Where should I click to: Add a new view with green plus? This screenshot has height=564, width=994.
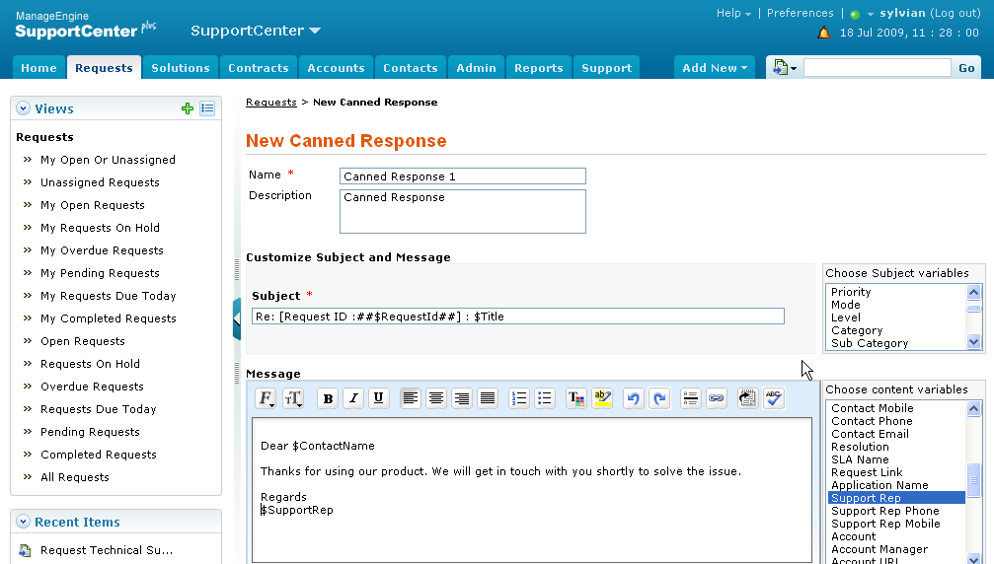[x=187, y=108]
